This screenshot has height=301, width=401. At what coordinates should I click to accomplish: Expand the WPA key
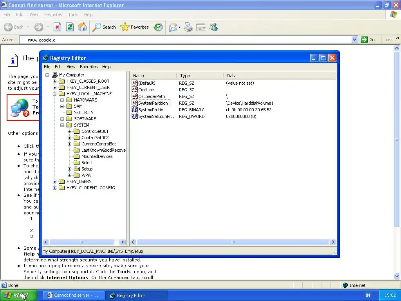(69, 175)
